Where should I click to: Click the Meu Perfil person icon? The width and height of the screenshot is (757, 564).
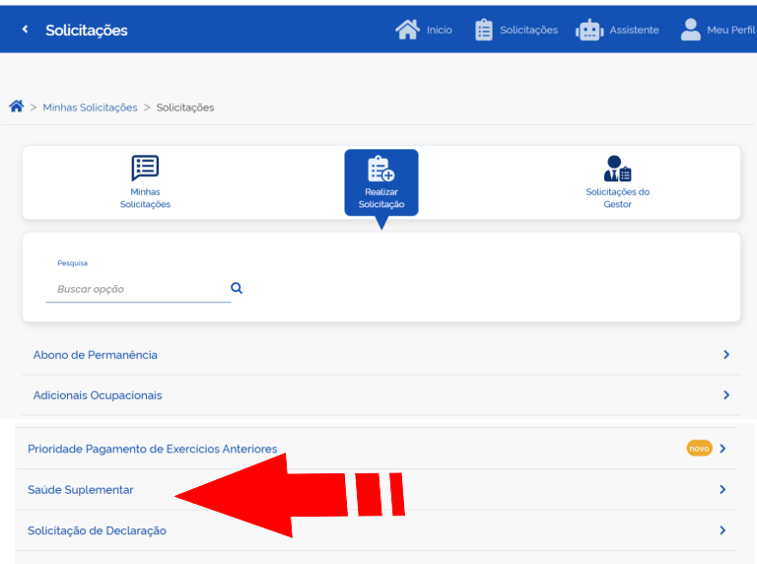[x=691, y=30]
